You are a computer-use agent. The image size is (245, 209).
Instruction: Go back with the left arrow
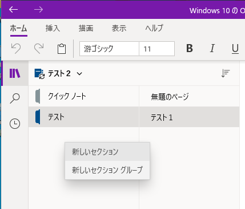pos(13,10)
